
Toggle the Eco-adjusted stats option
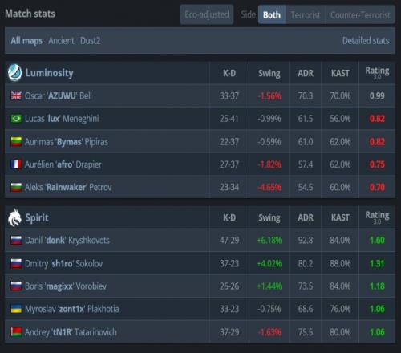coord(207,14)
